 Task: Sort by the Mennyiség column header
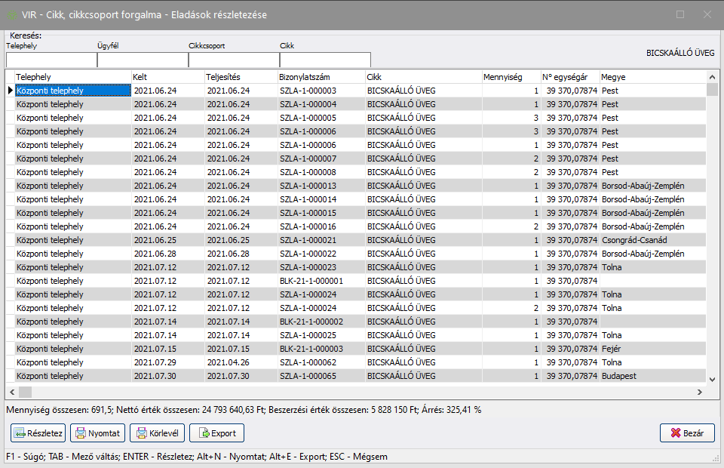click(x=510, y=77)
